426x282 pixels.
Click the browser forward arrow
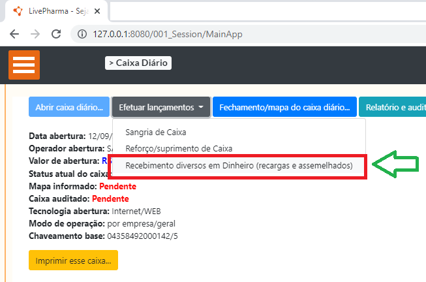click(x=35, y=34)
